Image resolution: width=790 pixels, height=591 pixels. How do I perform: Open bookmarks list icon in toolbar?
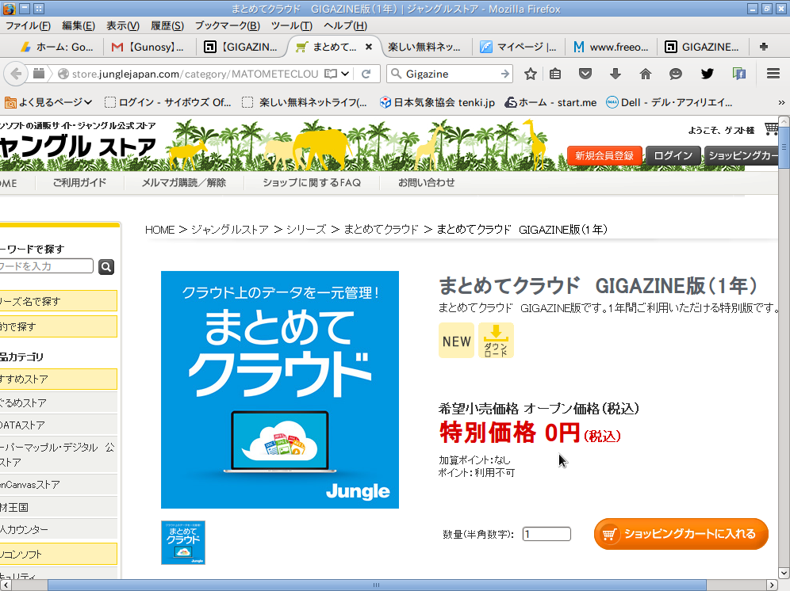(x=555, y=74)
